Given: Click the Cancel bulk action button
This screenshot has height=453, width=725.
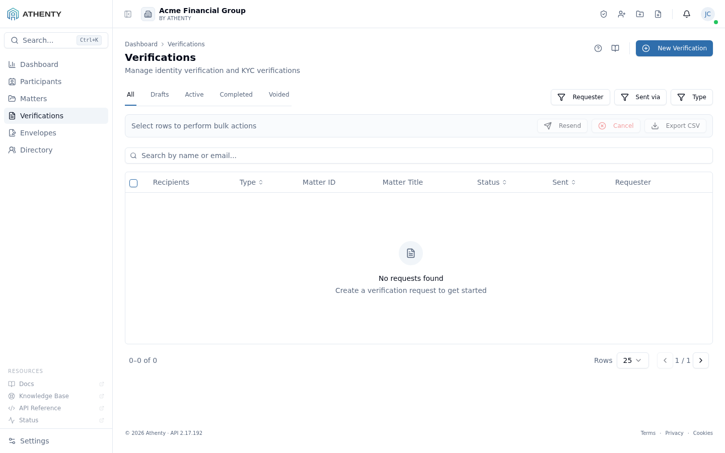Looking at the screenshot, I should [616, 126].
